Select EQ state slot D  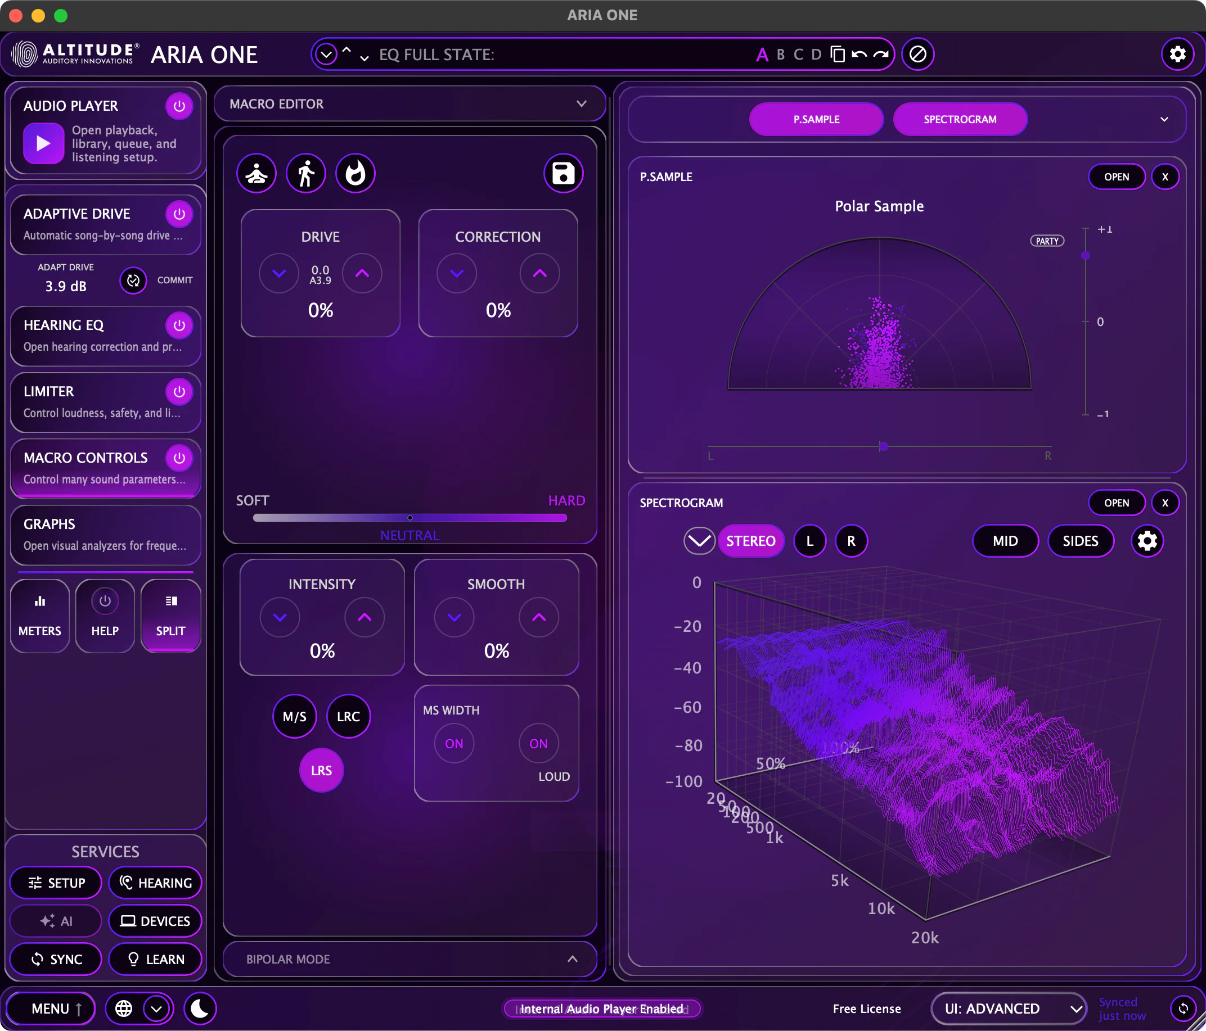pyautogui.click(x=817, y=55)
